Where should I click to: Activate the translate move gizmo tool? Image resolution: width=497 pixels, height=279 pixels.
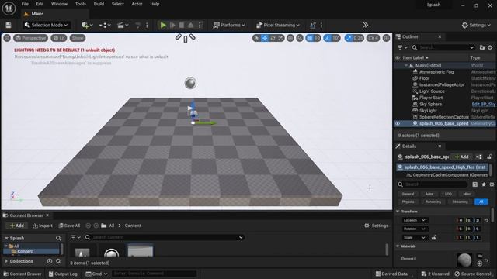(265, 38)
